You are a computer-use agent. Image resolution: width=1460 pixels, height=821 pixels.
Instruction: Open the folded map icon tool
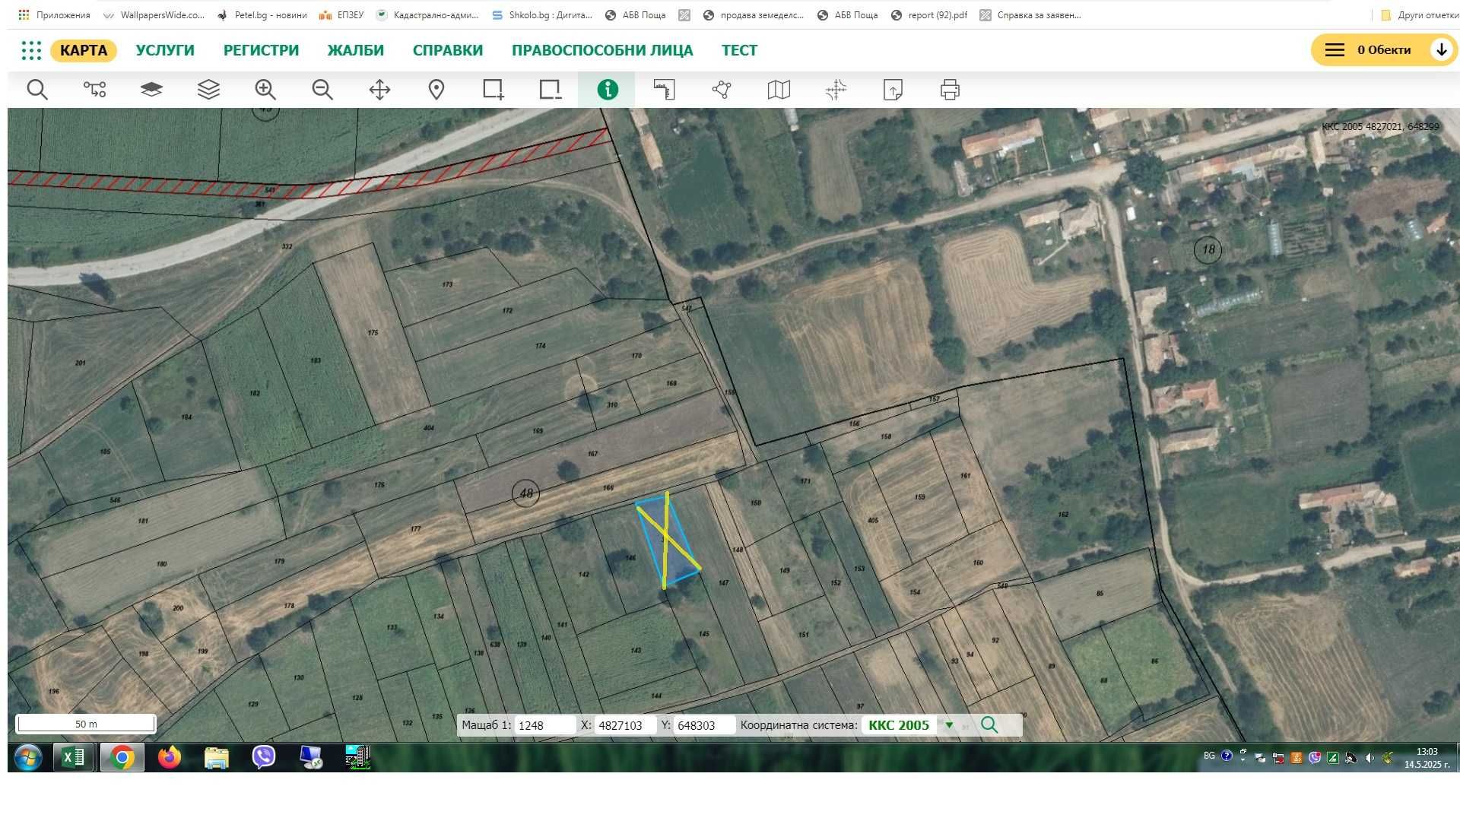coord(779,90)
